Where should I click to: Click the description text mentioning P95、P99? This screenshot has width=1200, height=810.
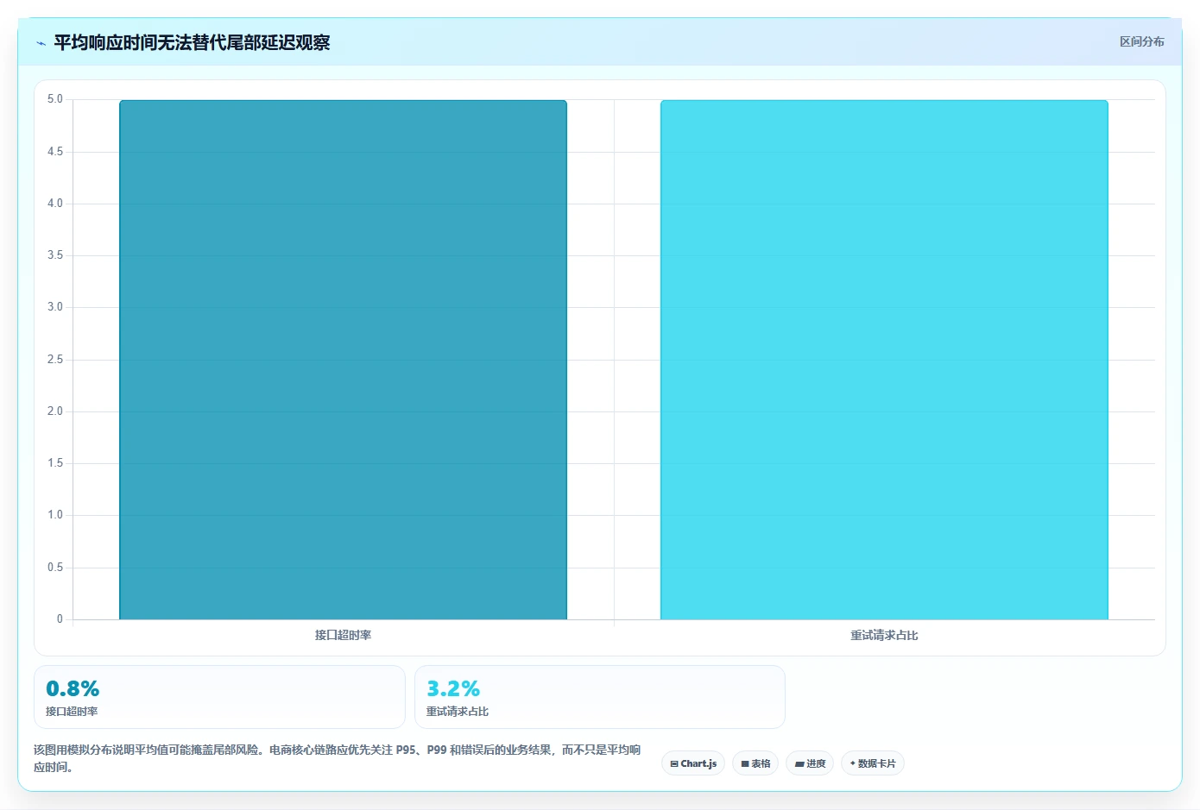point(338,758)
